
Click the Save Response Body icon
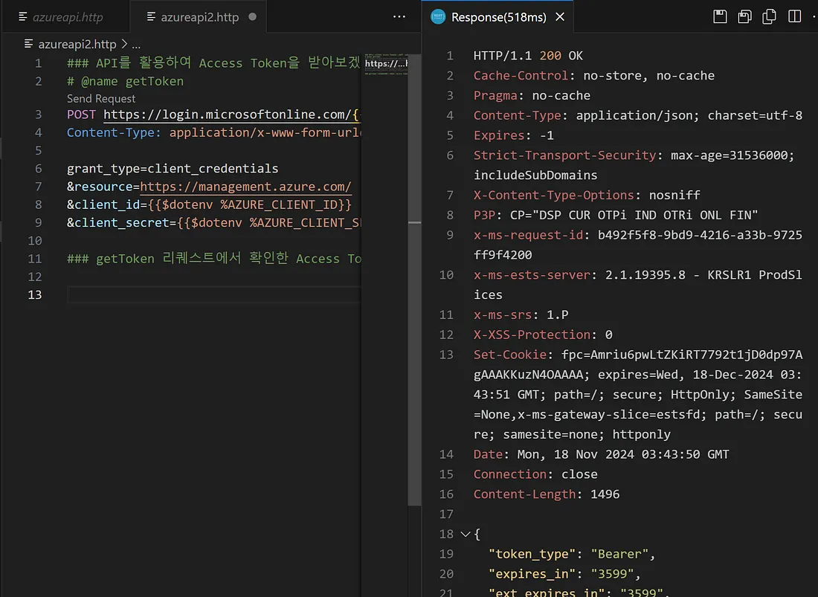(744, 16)
